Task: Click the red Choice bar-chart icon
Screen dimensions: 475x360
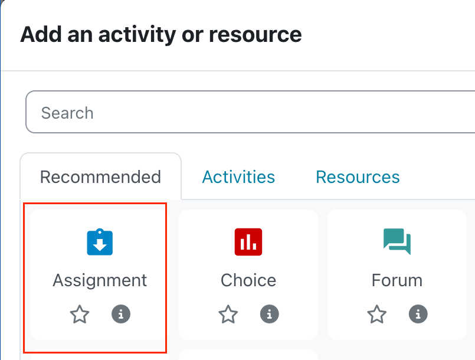Action: coord(248,242)
